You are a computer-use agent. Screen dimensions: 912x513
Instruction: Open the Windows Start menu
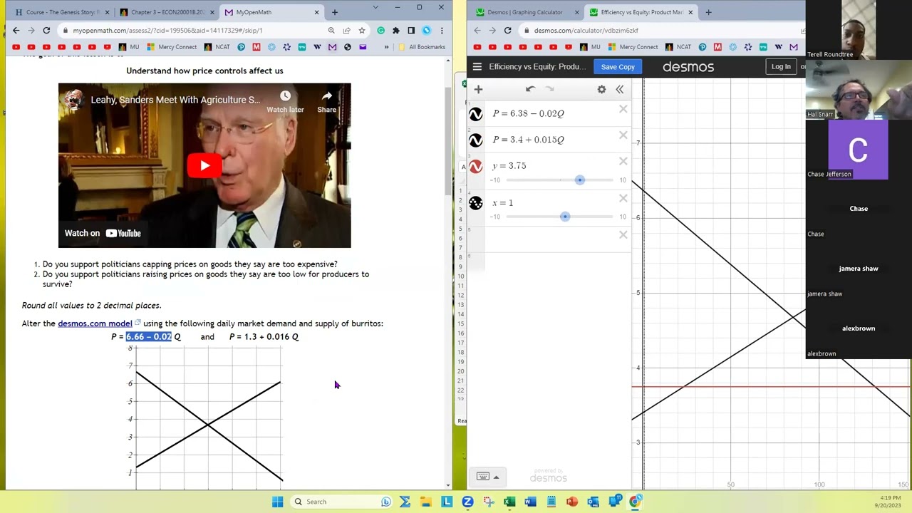277,502
